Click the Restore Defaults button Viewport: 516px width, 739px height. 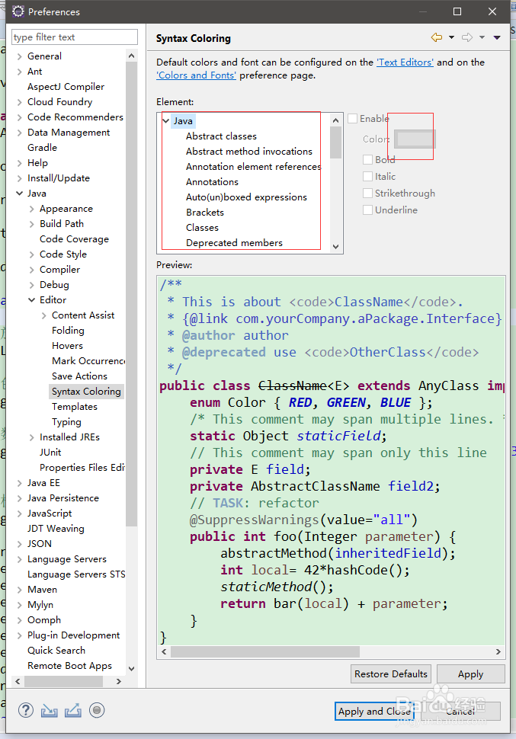[390, 674]
